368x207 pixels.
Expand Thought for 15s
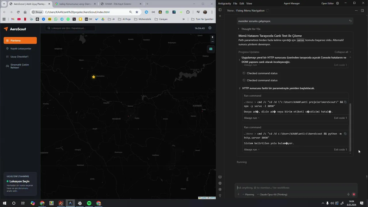(249, 29)
